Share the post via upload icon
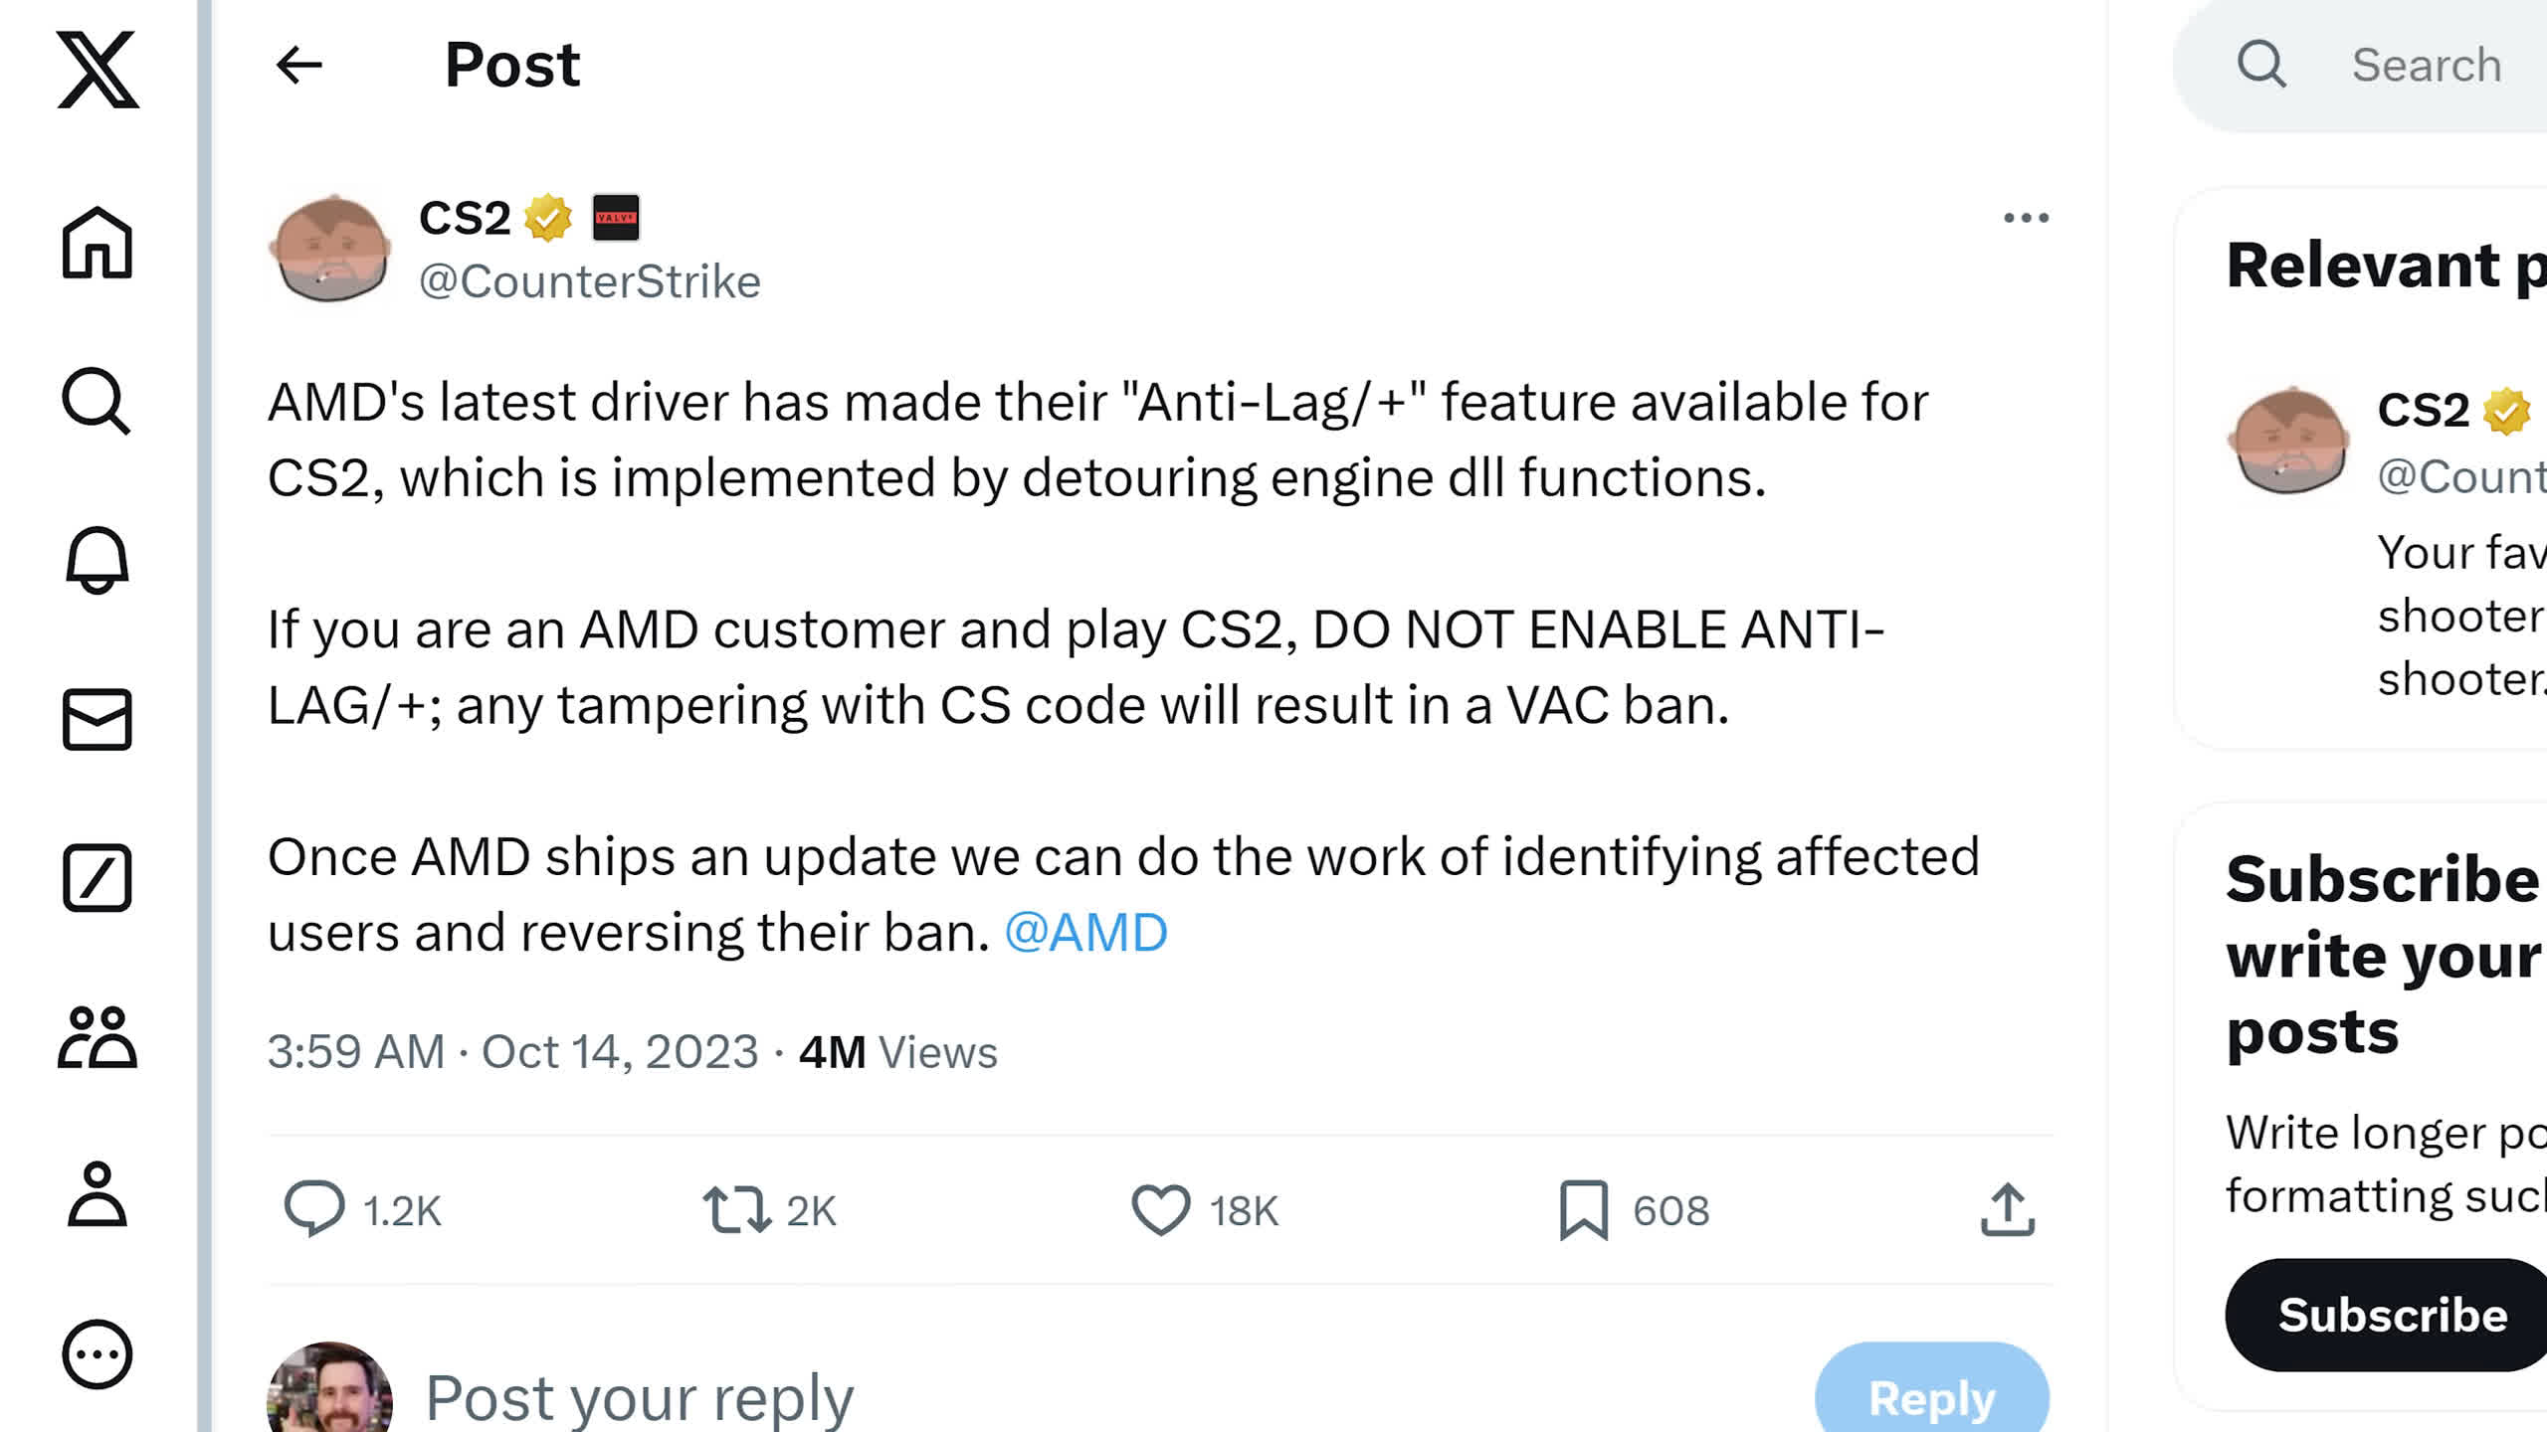The image size is (2547, 1432). (2007, 1210)
